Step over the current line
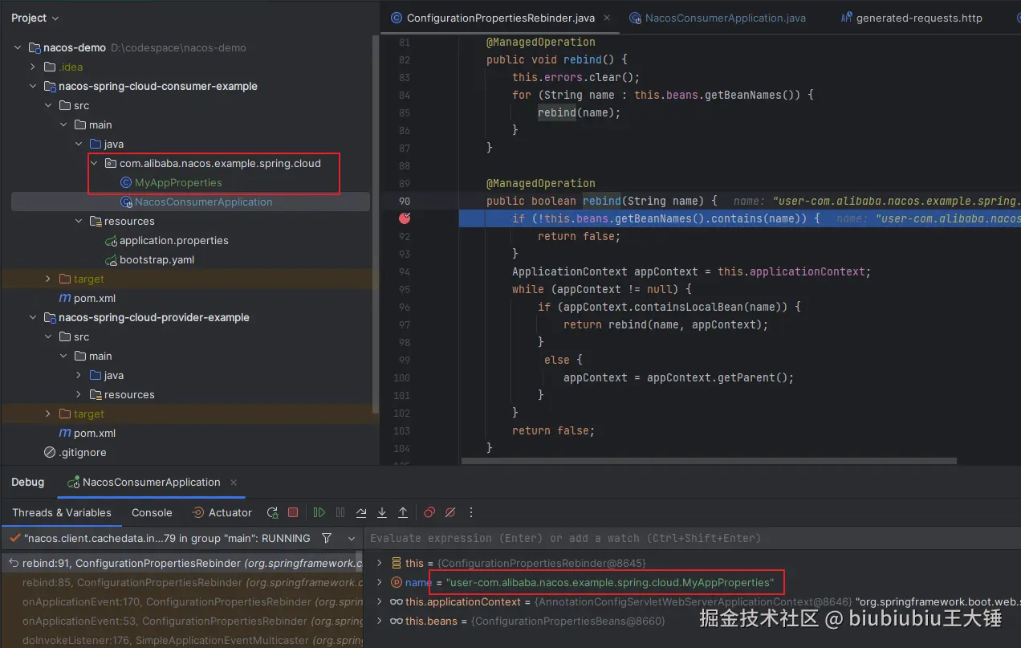Screen dimensions: 1021x648 point(361,512)
